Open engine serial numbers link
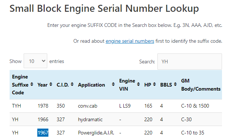The width and height of the screenshot is (239, 140). pyautogui.click(x=130, y=41)
